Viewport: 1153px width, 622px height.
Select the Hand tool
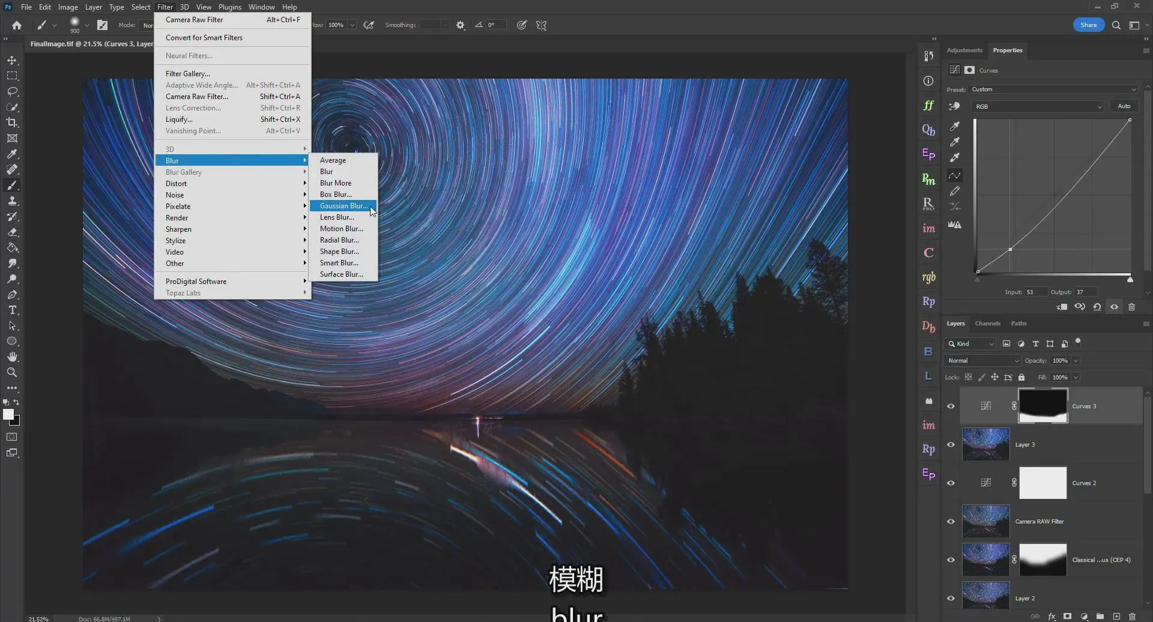12,357
